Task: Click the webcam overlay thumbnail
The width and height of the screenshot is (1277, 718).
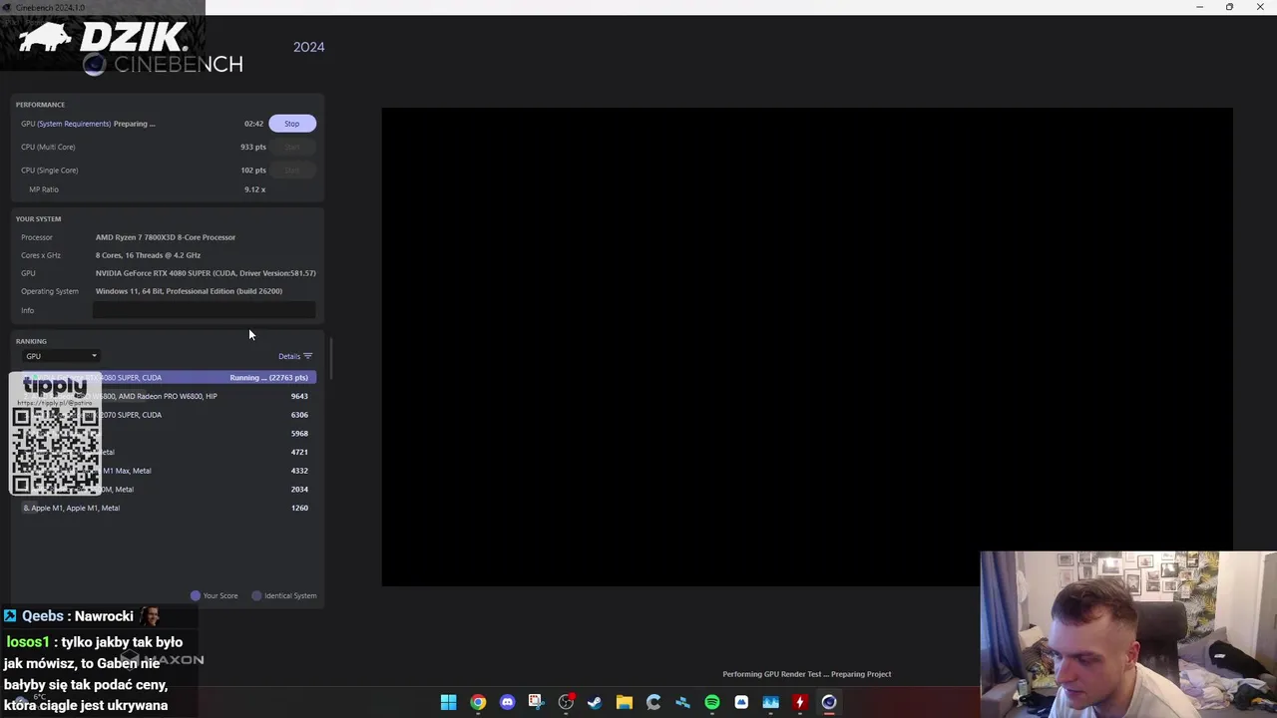Action: coord(1128,634)
